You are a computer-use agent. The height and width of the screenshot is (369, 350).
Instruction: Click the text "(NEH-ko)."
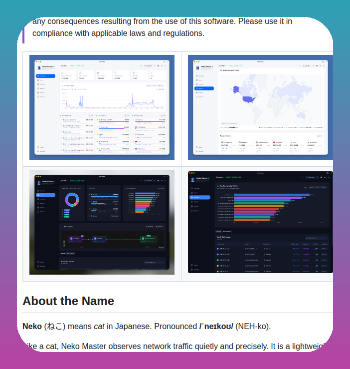(x=253, y=327)
